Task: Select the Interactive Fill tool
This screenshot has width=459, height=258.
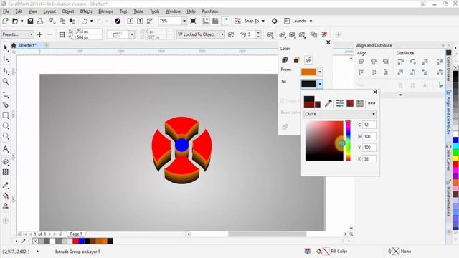Action: click(x=6, y=196)
